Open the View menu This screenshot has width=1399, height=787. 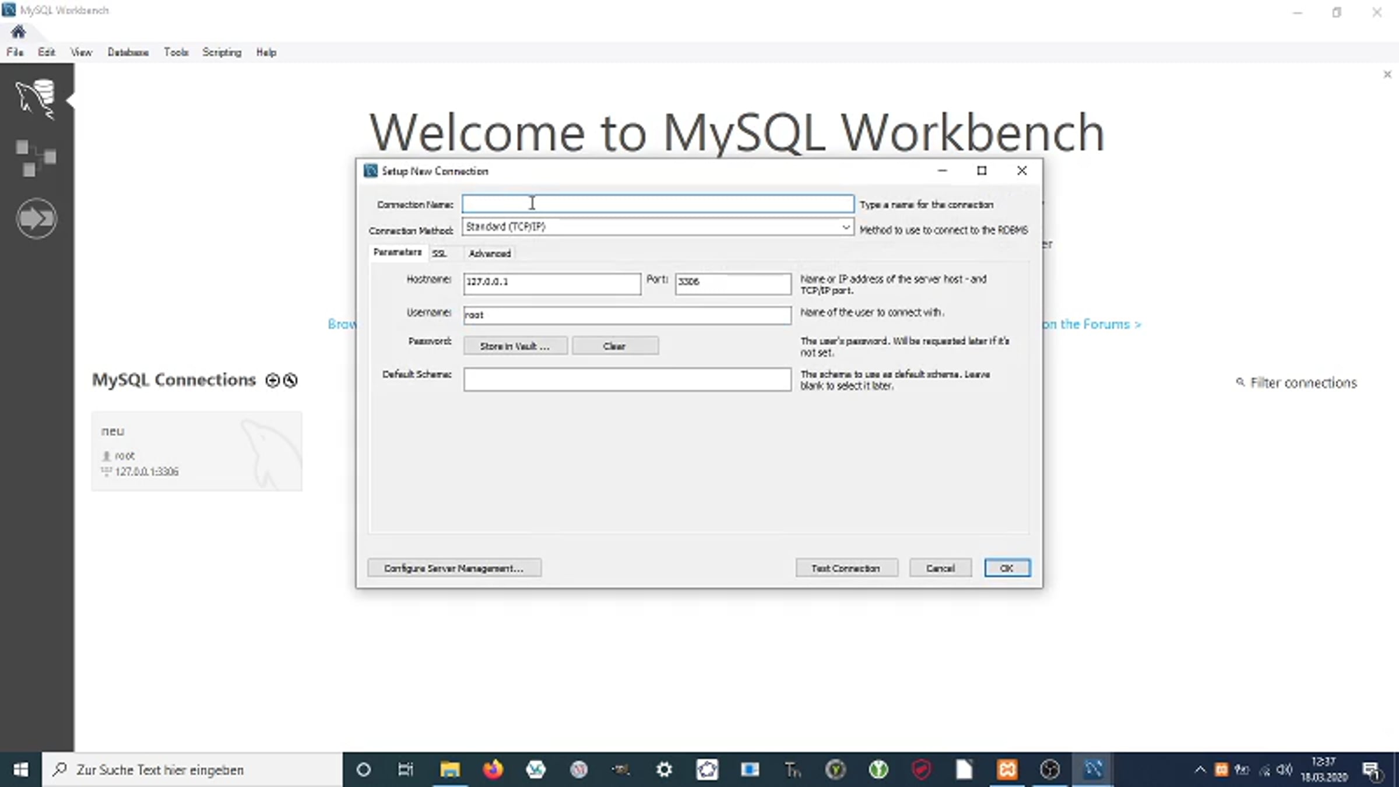pos(82,52)
